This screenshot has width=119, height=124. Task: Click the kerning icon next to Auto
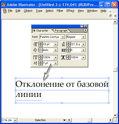coord(35,50)
